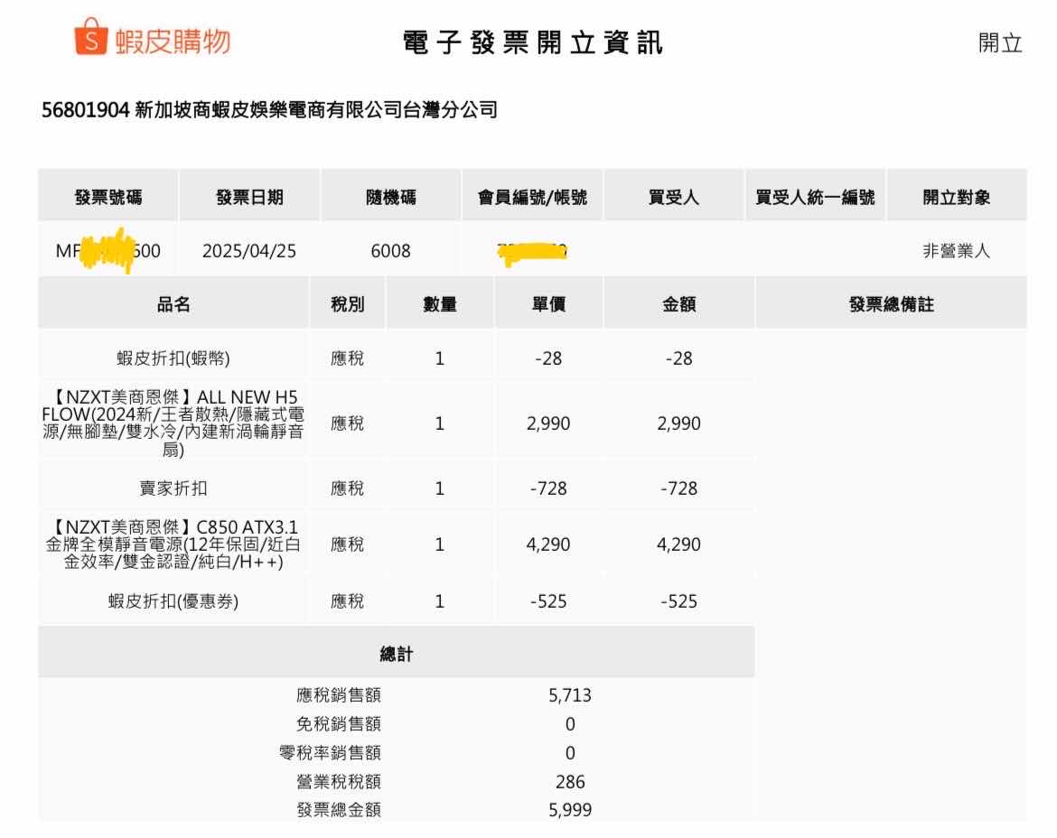Click the company name 新加坡商蝦皮娛樂電商有限公司台灣分公司
Viewport: 1057px width, 838px height.
(315, 110)
